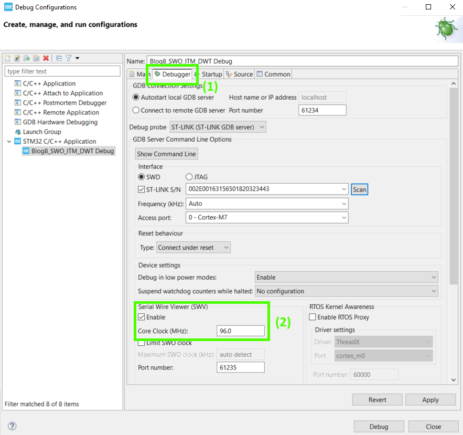Toggle the Serial Wire Viewer Enable checkbox
Image resolution: width=463 pixels, height=435 pixels.
[x=142, y=317]
